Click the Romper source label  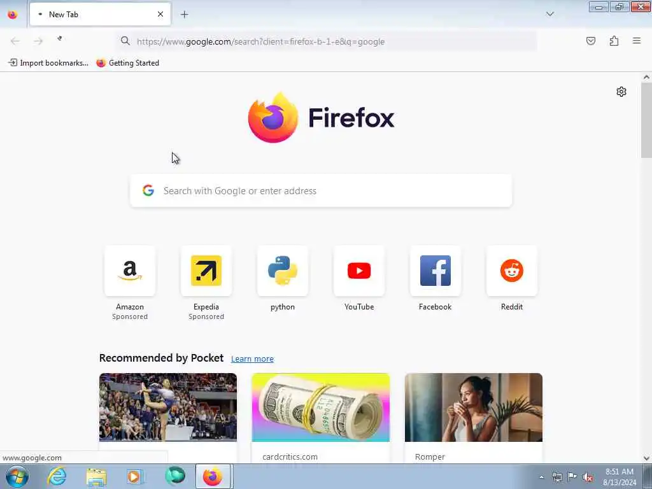pos(430,457)
